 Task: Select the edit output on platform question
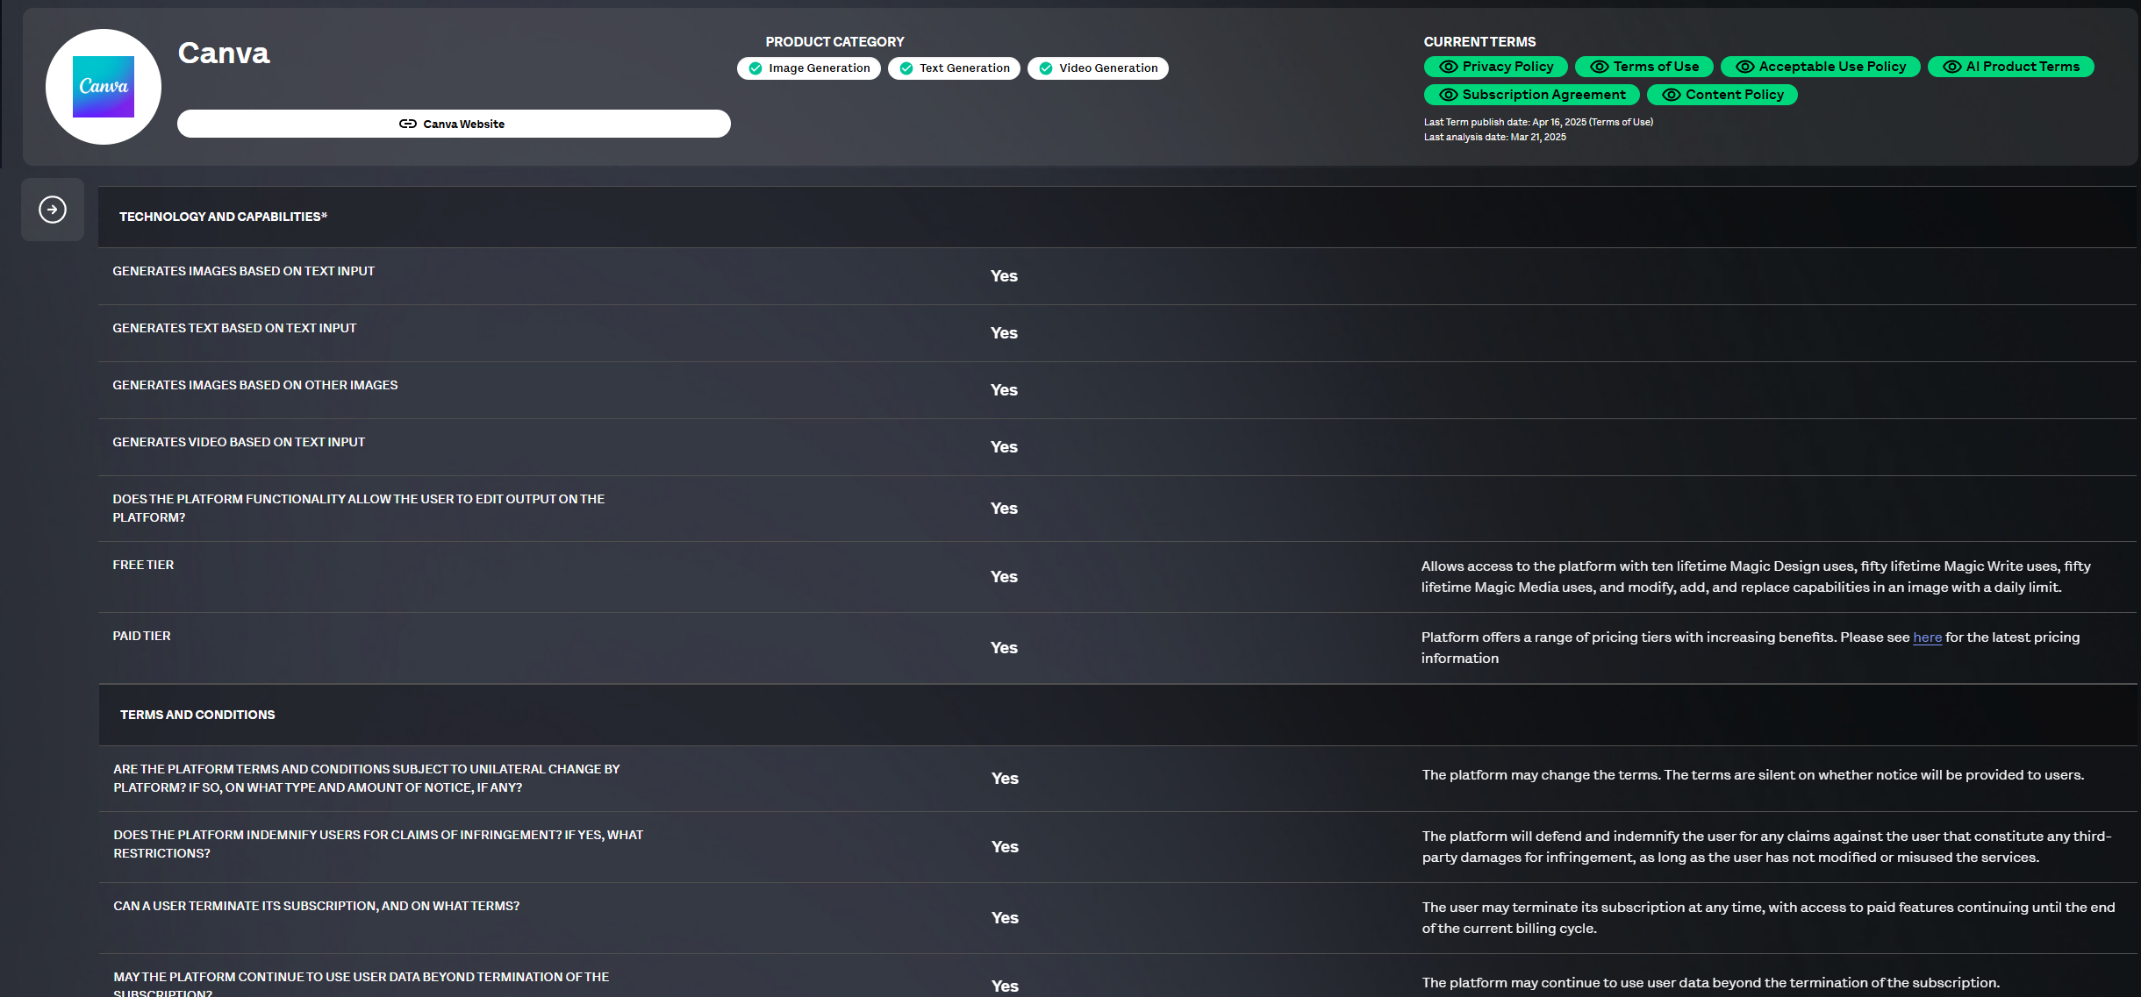pyautogui.click(x=358, y=509)
